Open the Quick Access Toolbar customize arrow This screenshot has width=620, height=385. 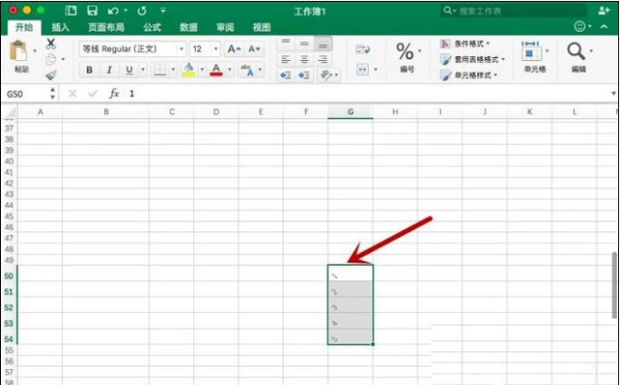point(164,10)
